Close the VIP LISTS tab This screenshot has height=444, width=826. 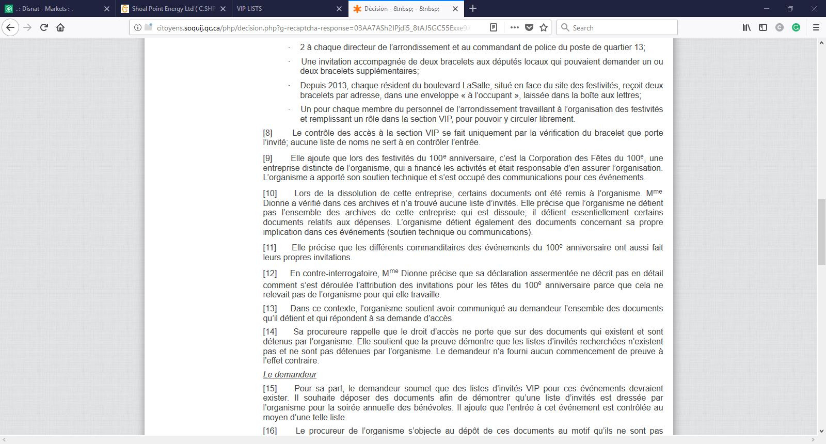point(339,9)
